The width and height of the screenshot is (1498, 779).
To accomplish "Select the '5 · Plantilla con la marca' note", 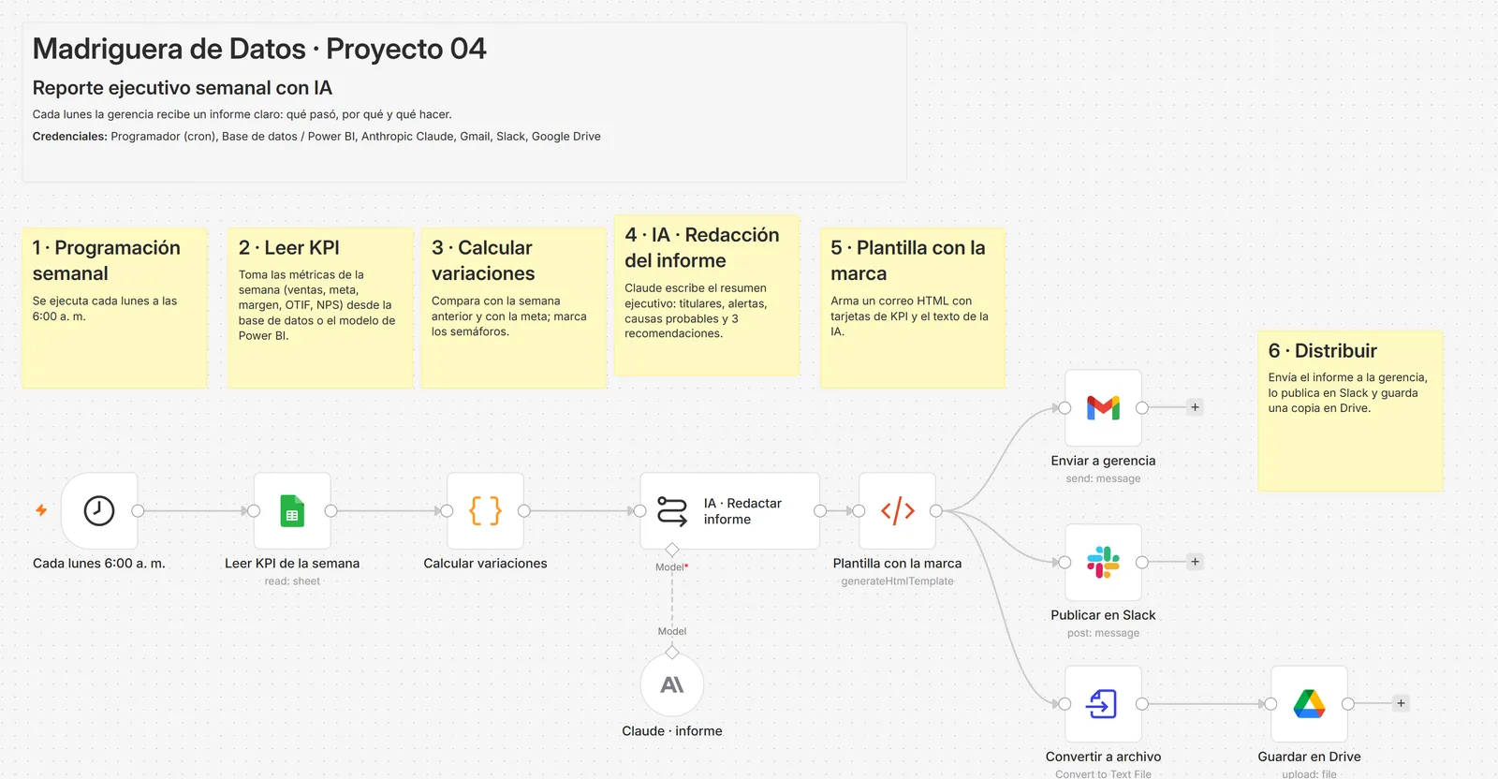I will [913, 307].
